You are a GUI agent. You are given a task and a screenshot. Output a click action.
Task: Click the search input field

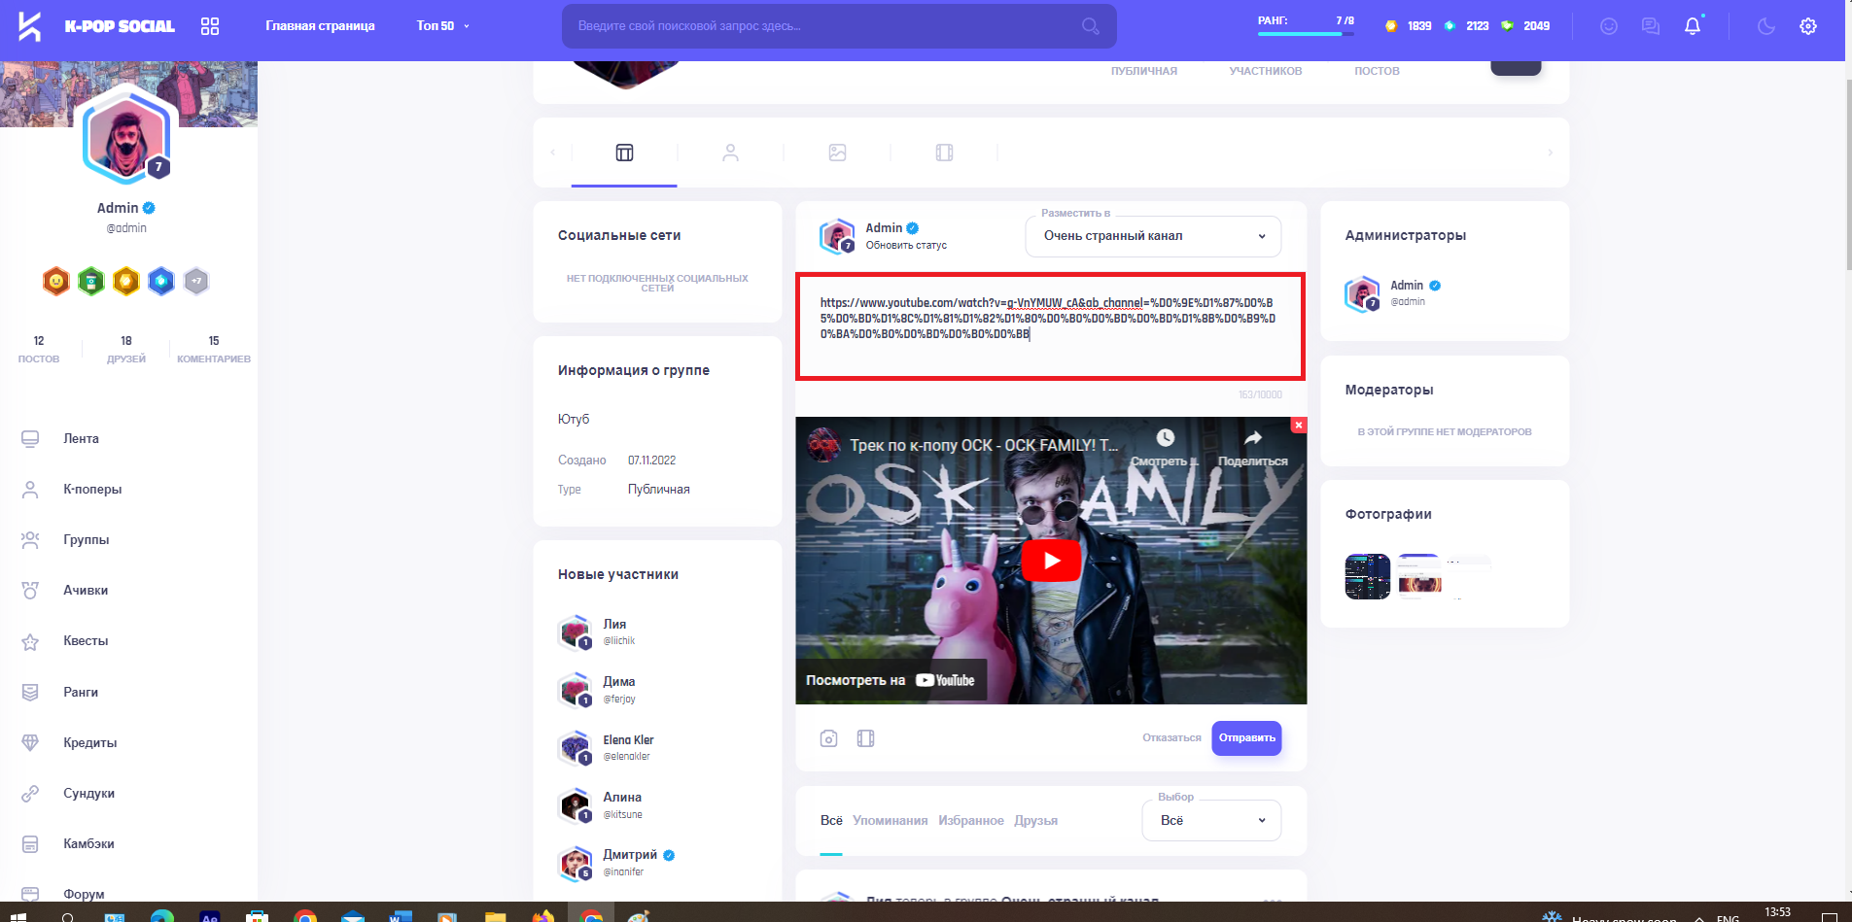pyautogui.click(x=826, y=26)
